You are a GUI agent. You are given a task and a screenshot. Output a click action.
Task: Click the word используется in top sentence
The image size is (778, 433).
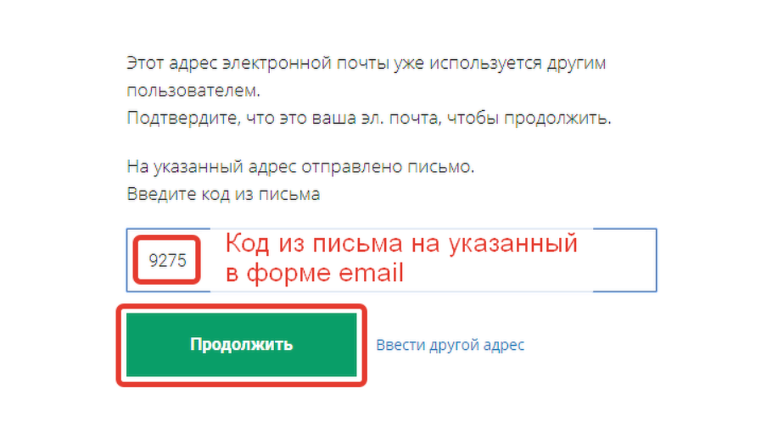[485, 64]
